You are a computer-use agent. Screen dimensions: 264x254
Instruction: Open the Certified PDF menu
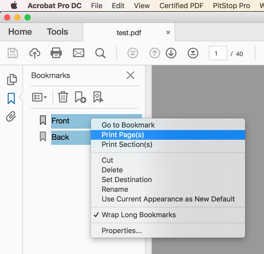[x=181, y=6]
